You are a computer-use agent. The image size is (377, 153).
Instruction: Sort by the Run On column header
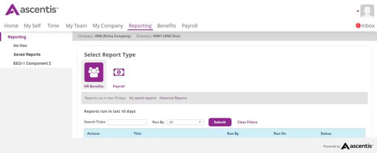(280, 133)
